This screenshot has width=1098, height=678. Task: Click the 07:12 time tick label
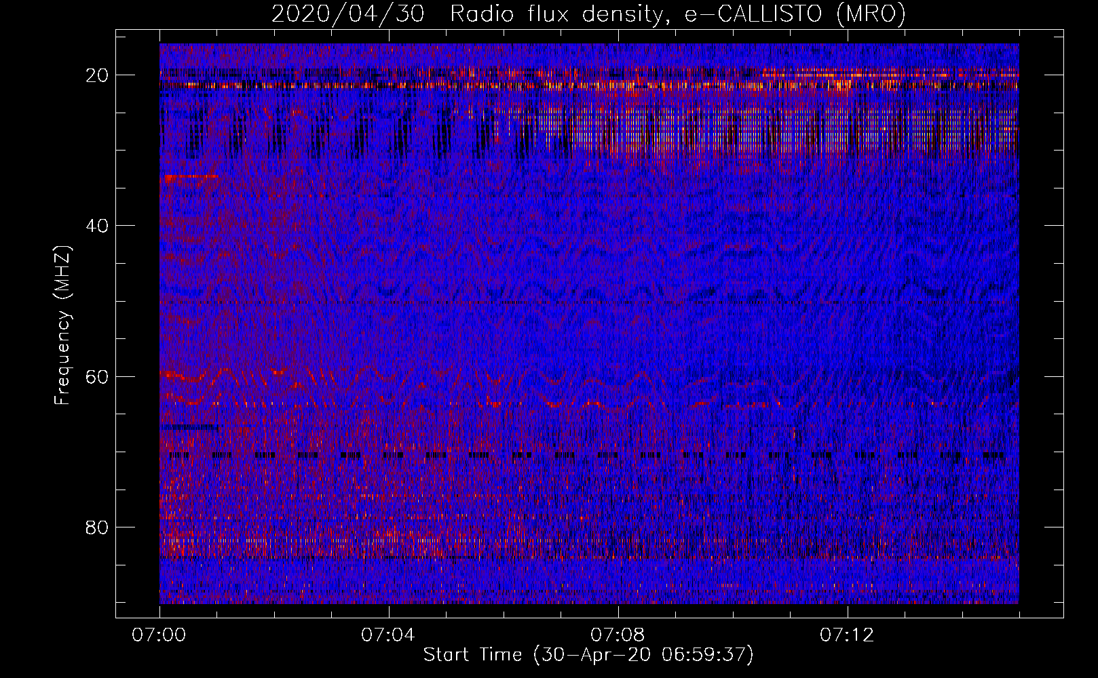847,635
